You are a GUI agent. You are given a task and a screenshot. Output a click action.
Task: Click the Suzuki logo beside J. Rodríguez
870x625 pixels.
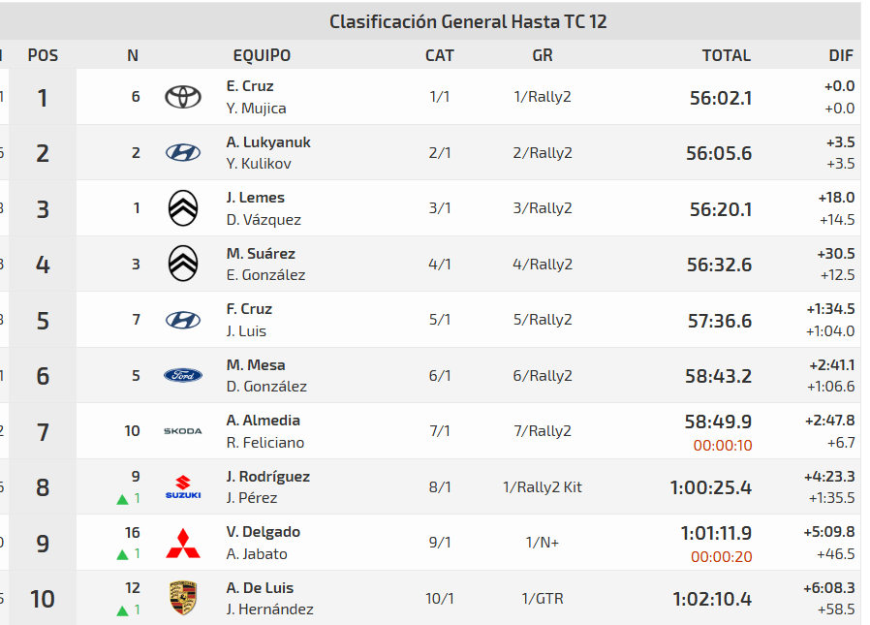coord(183,486)
